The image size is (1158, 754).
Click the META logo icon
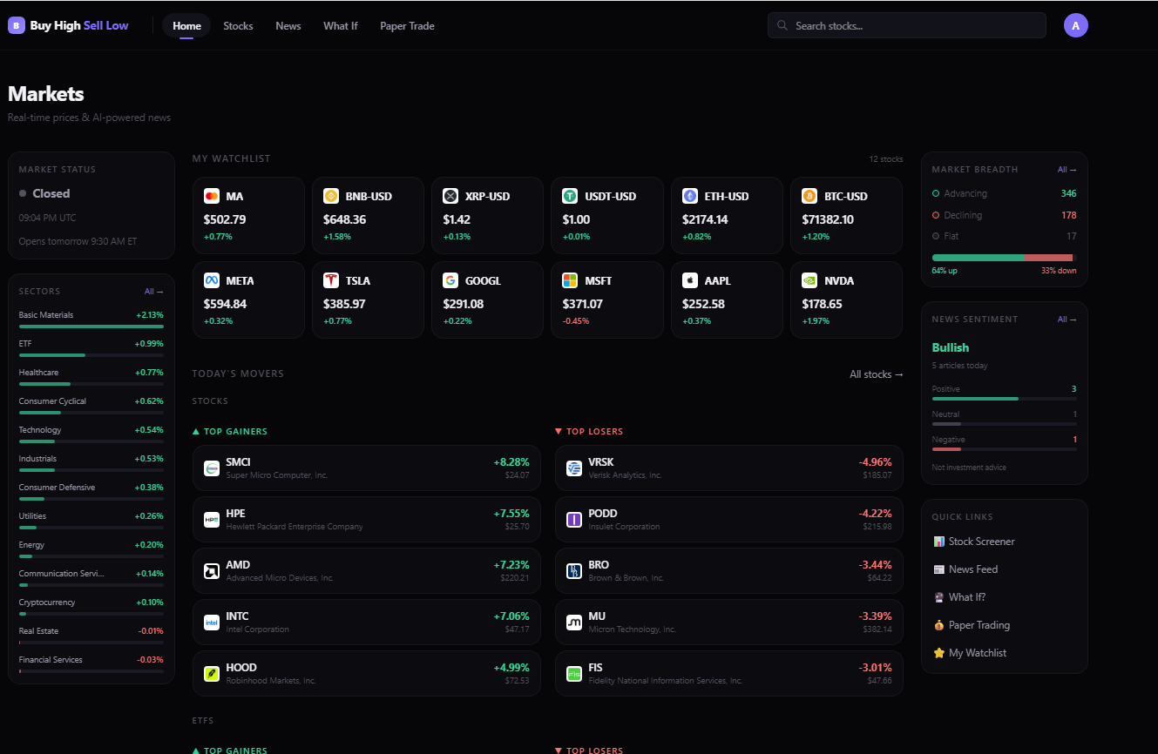pos(211,280)
